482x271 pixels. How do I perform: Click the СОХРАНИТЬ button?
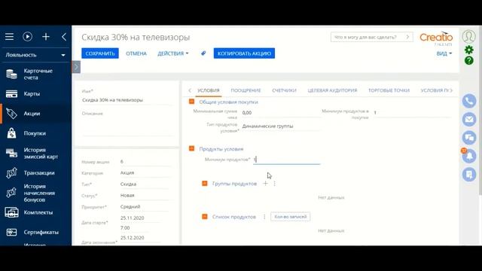[100, 53]
